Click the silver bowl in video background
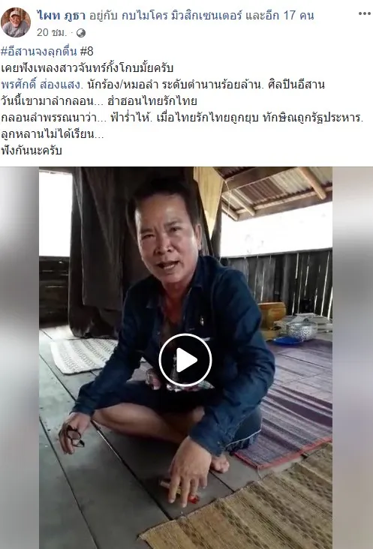The image size is (373, 549). 302,330
